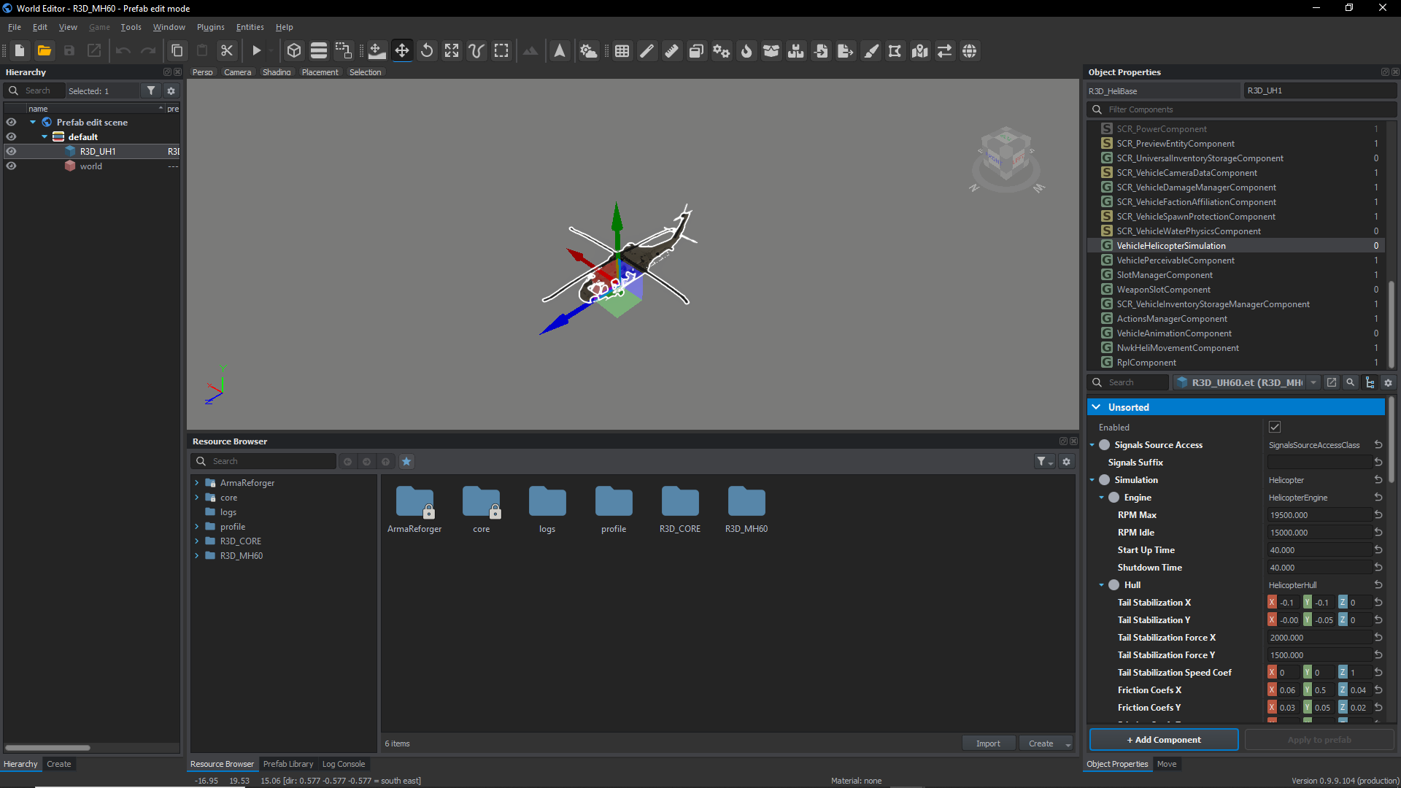Open the Plugins menu
The width and height of the screenshot is (1401, 788).
(210, 27)
